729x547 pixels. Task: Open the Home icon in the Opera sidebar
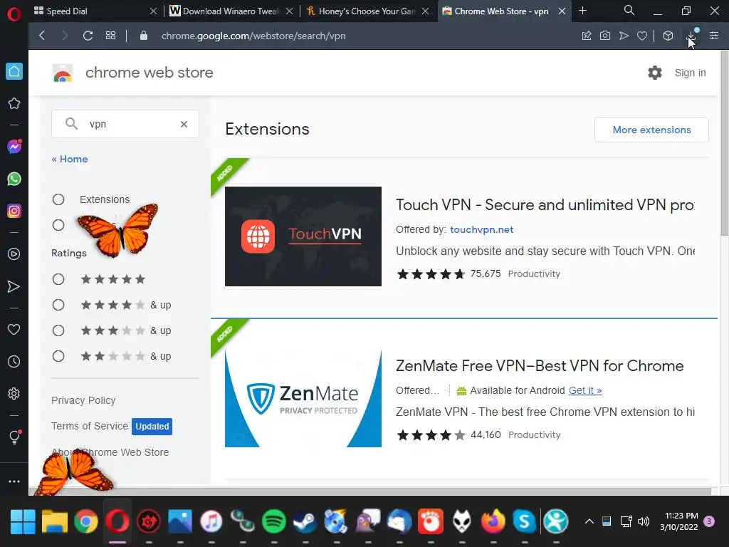point(14,71)
